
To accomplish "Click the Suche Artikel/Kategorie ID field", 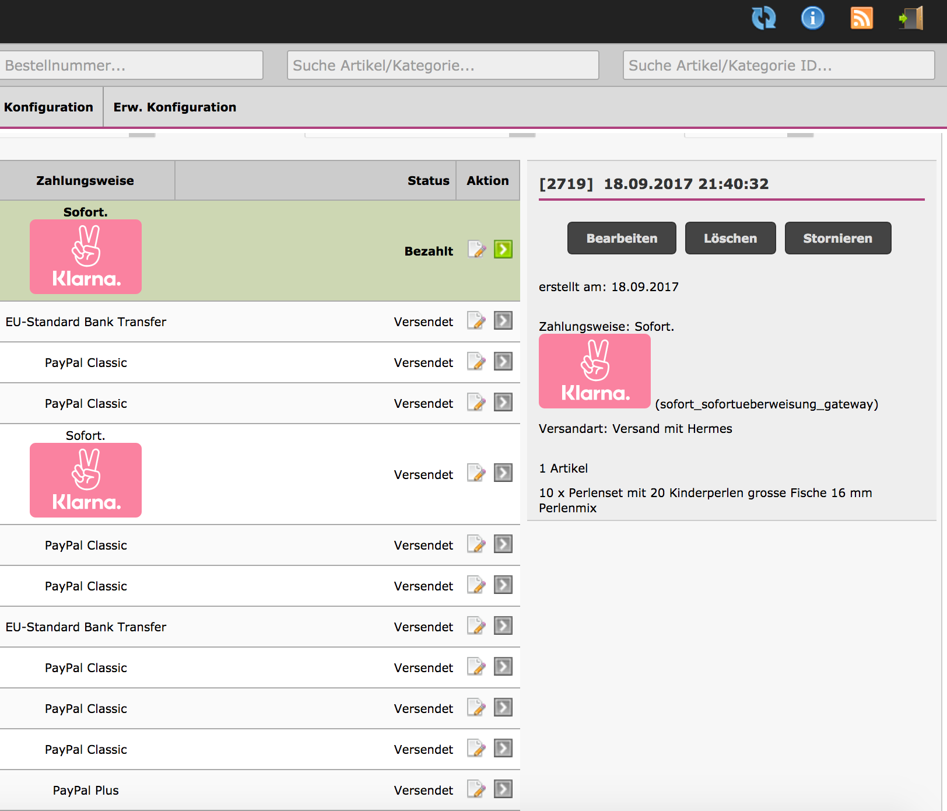I will click(778, 65).
